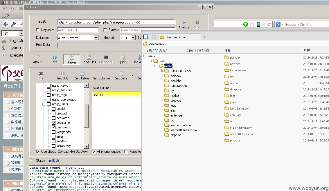
Task: Open the Info section in Havij
Action: pos(54,59)
